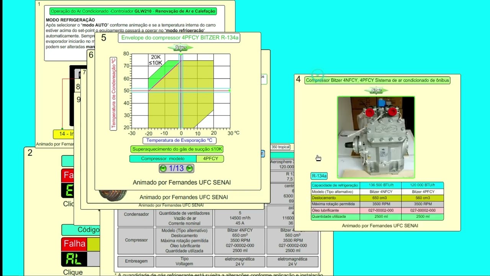This screenshot has height=276, width=490.
Task: Click the '350 tropical' label
Action: pos(281,147)
